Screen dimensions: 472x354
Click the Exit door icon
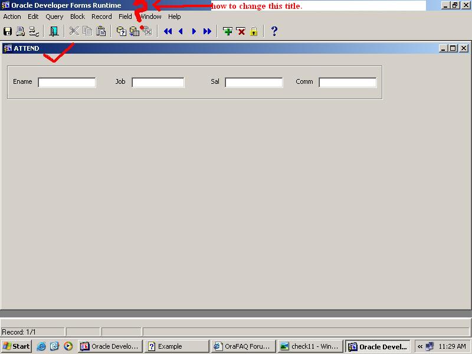[54, 31]
